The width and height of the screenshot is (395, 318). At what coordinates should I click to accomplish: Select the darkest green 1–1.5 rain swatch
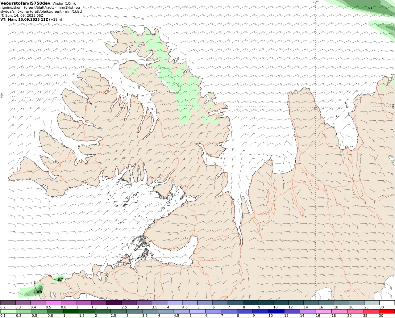[x=71, y=312]
